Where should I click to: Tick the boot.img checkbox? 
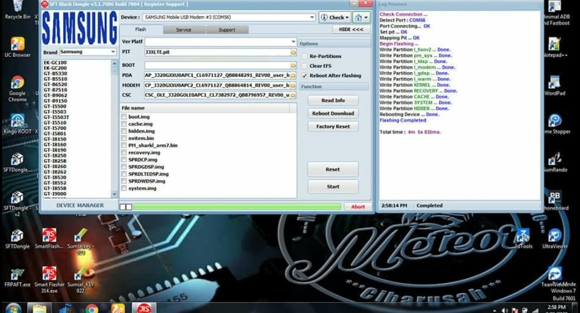pyautogui.click(x=124, y=117)
